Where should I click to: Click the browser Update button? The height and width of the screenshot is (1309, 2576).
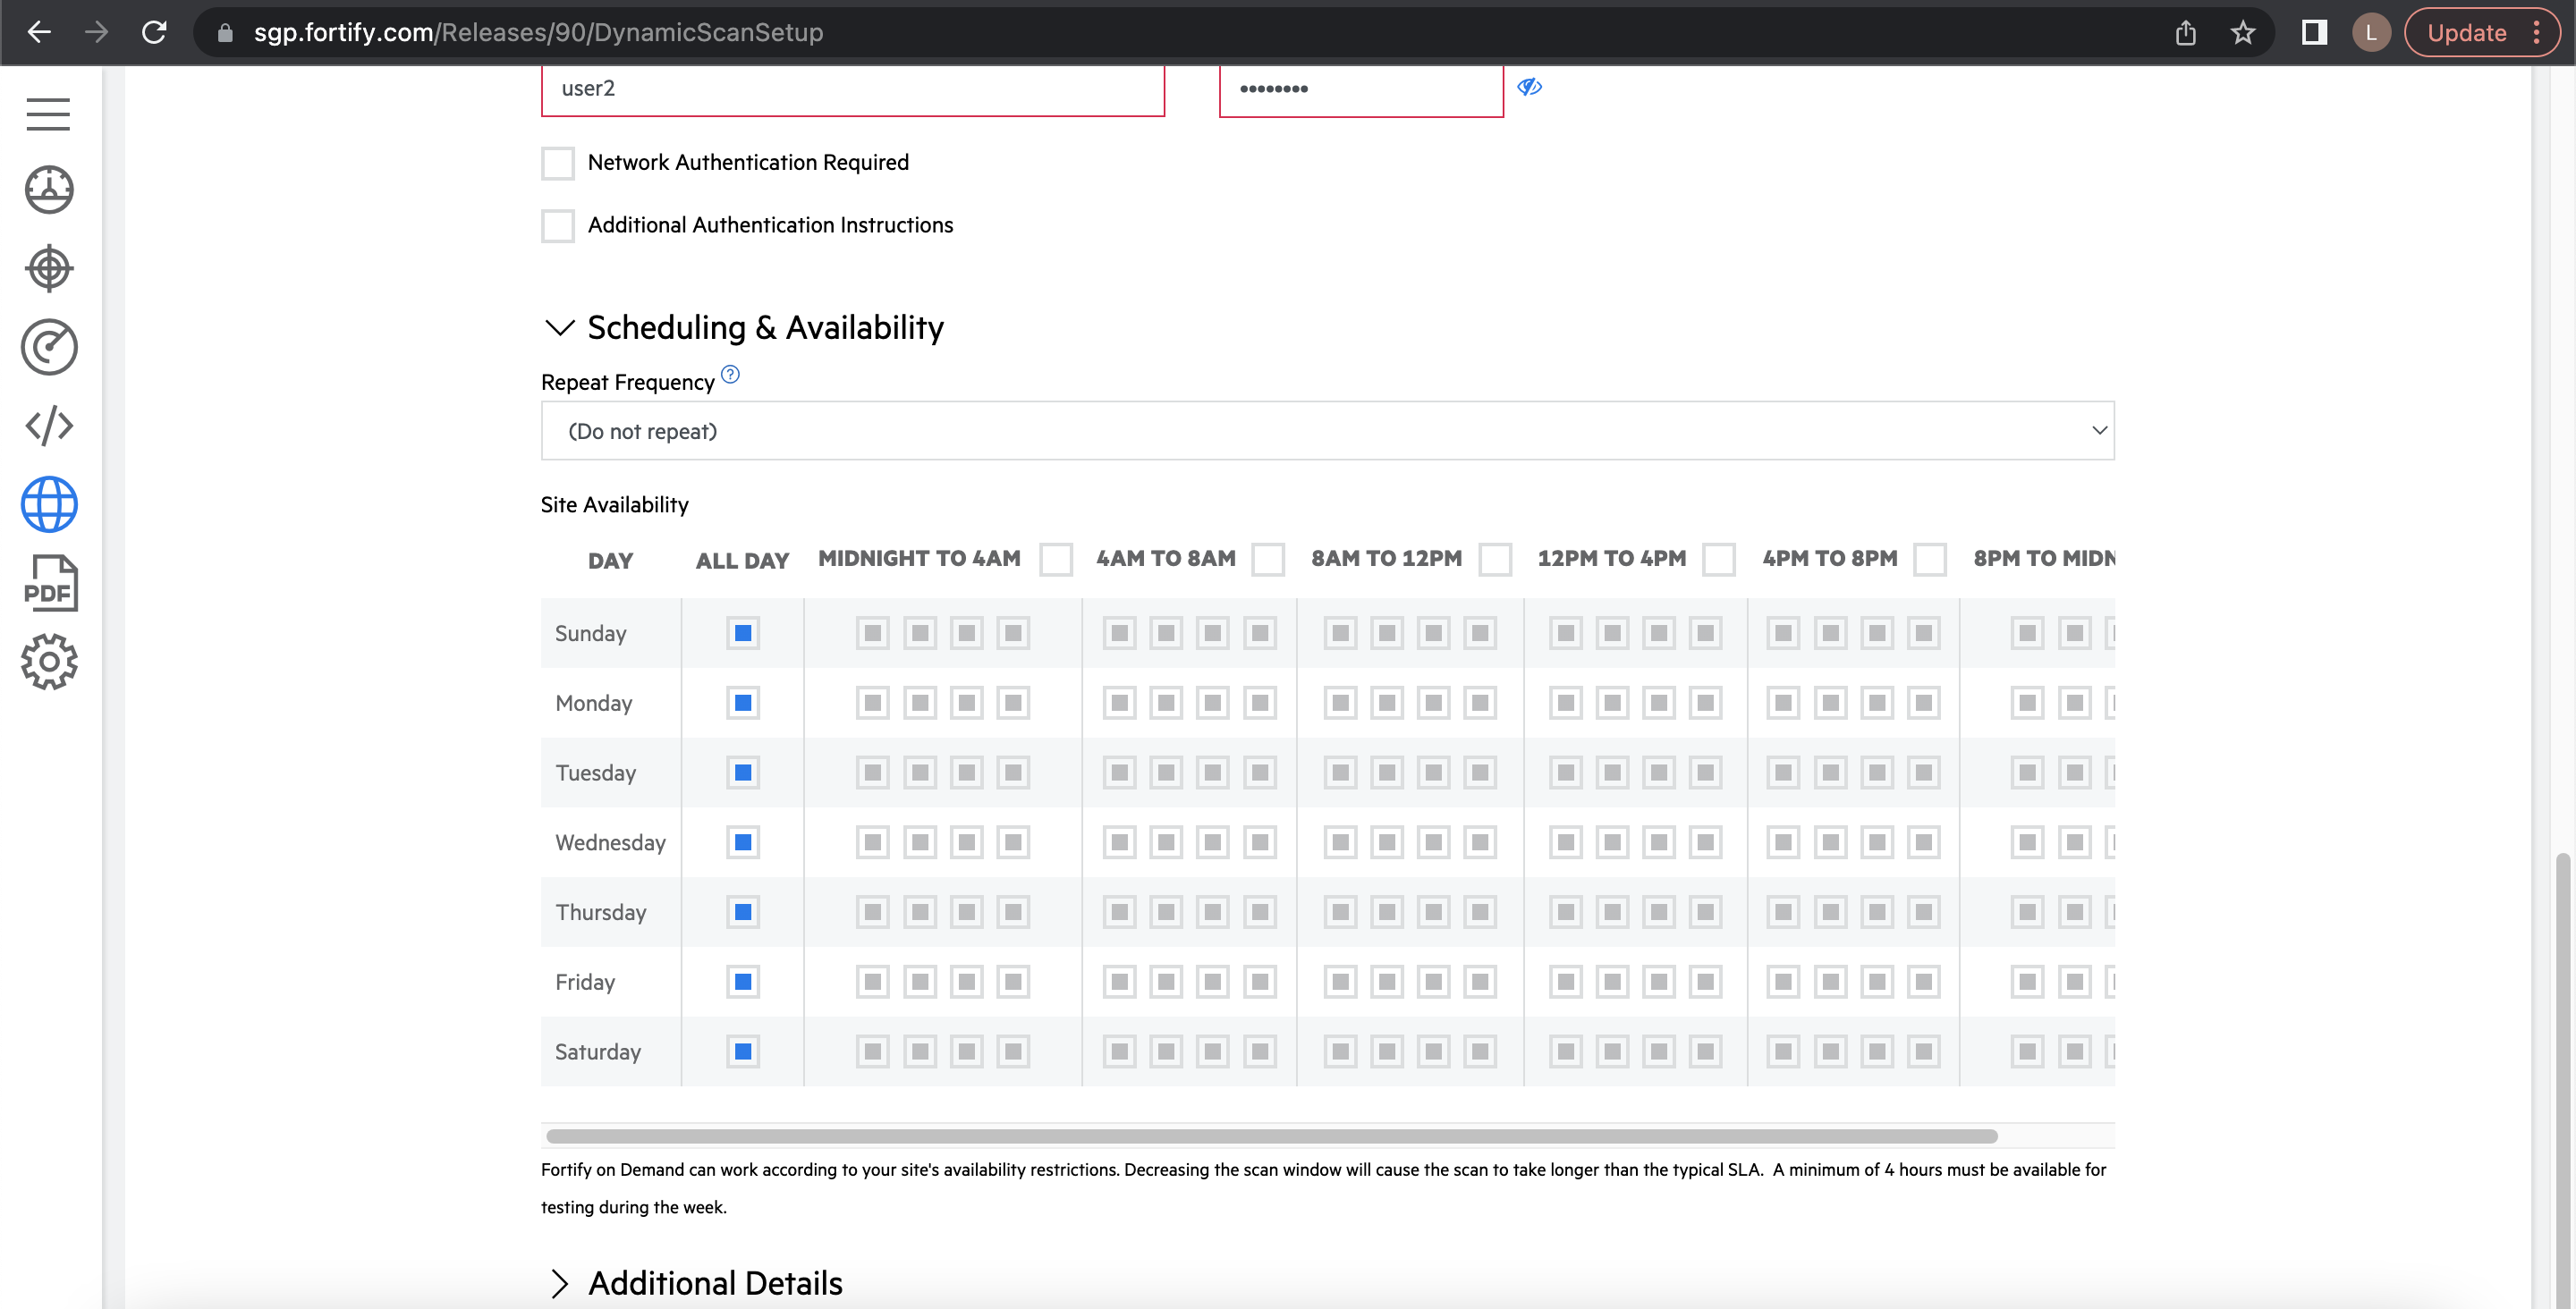(x=2467, y=33)
